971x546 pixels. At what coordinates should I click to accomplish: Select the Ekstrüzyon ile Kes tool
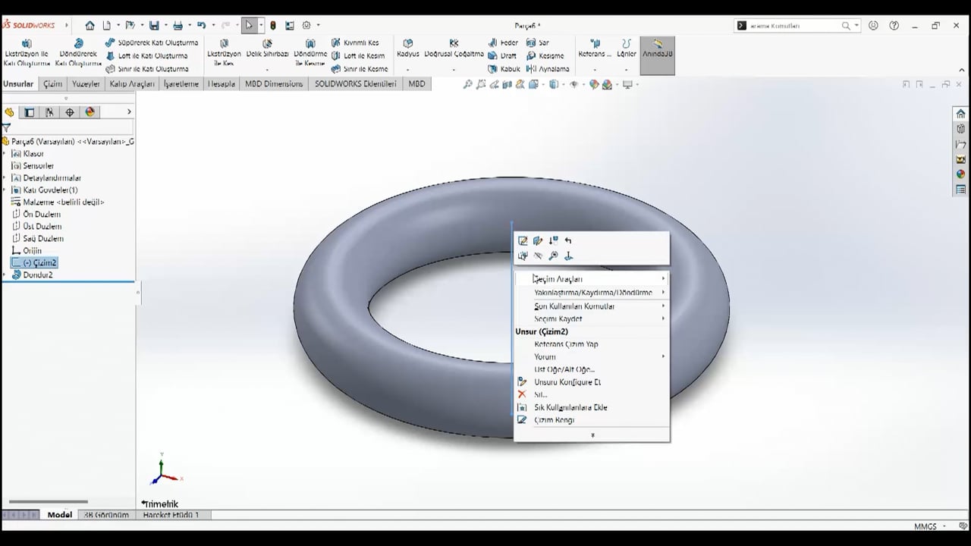pyautogui.click(x=224, y=53)
